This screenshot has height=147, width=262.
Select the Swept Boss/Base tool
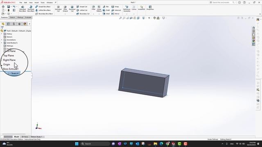click(x=43, y=7)
